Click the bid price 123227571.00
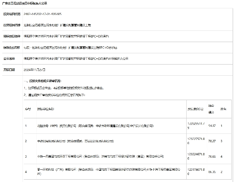The width and height of the screenshot is (235, 182). coord(196,141)
